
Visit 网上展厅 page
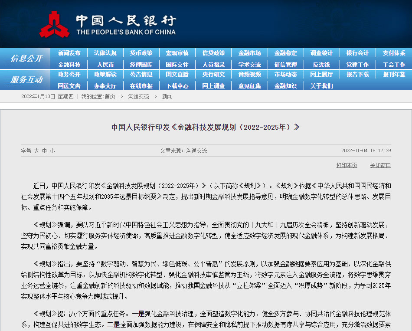(321, 75)
